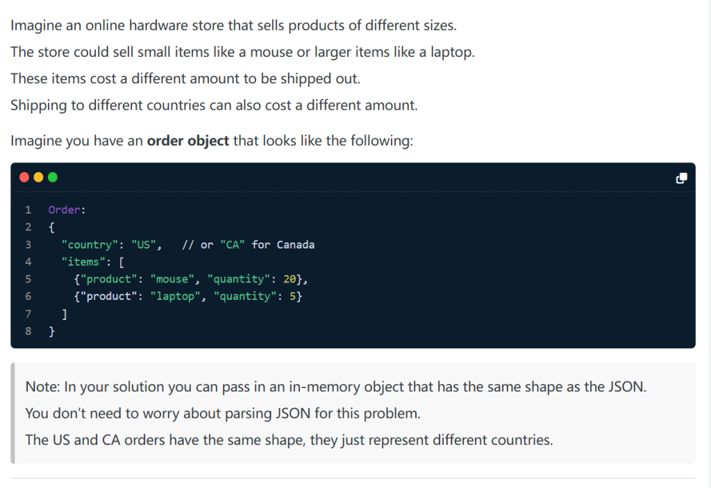Click the yellow dot in code header

pos(39,178)
